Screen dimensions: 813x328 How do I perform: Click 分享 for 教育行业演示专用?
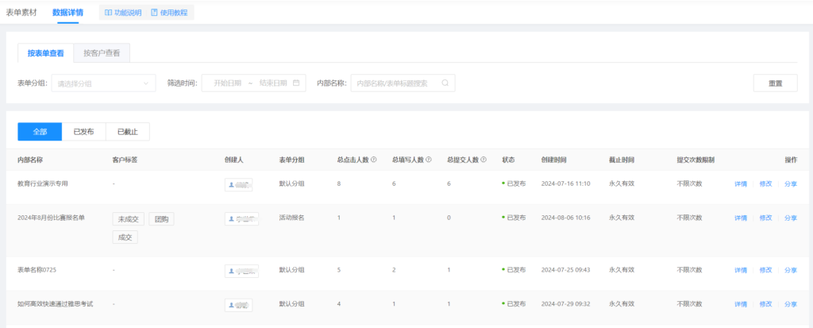tap(791, 183)
